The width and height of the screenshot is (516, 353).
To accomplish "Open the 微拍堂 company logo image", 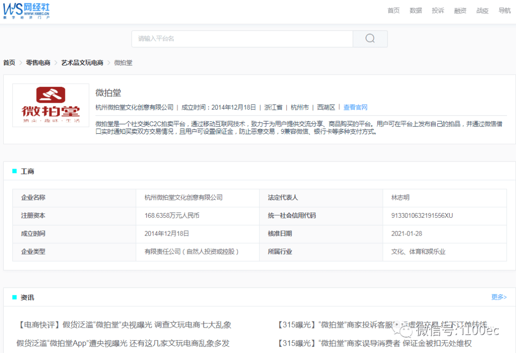I will pos(50,105).
